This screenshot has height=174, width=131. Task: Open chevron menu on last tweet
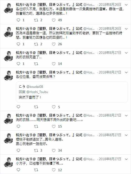126,159
